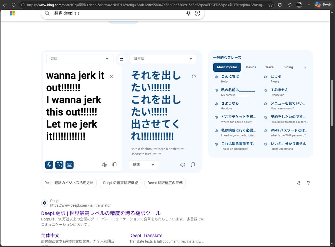Click the romanized Sore o dashitai text
Image resolution: width=335 pixels, height=247 pixels.
pos(158,152)
